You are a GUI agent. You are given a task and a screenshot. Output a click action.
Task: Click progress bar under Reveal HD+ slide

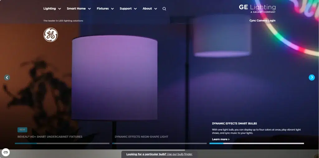coord(62,143)
